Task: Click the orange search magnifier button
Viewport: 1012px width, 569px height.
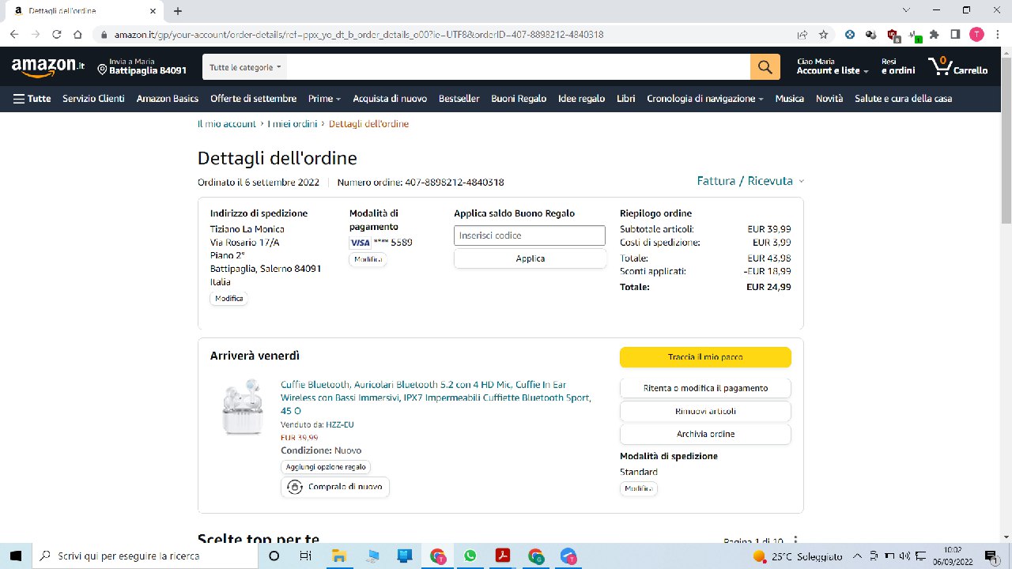Action: click(x=765, y=67)
